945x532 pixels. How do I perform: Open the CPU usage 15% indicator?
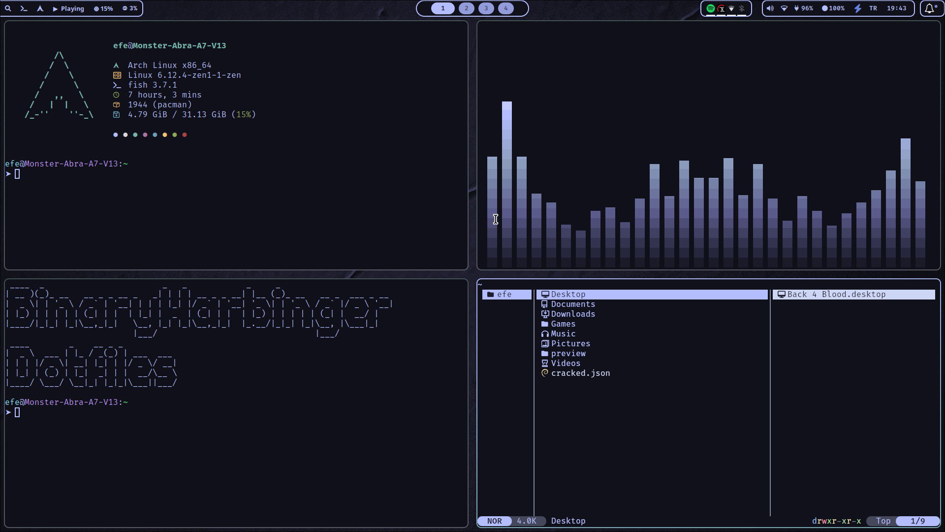point(103,8)
